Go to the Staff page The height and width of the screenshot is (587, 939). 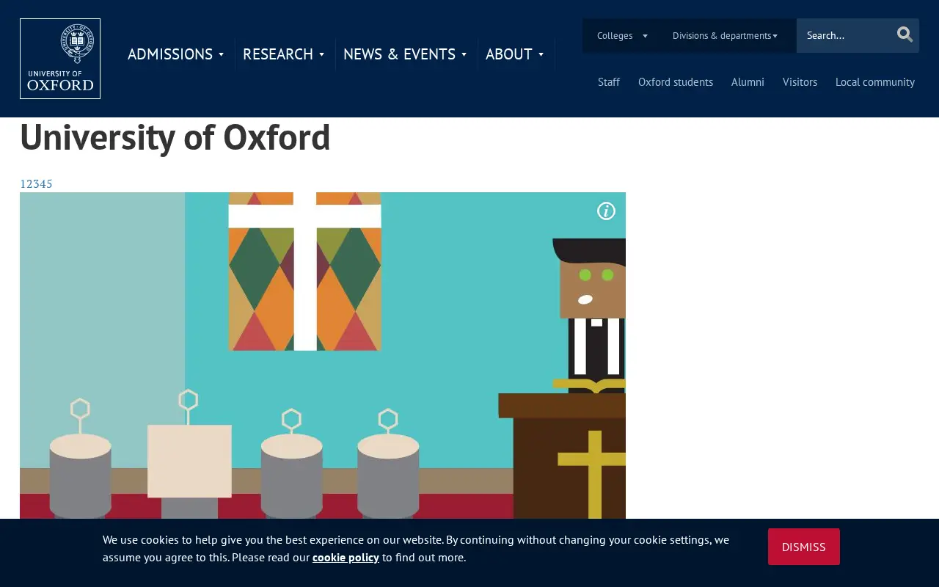(x=609, y=82)
